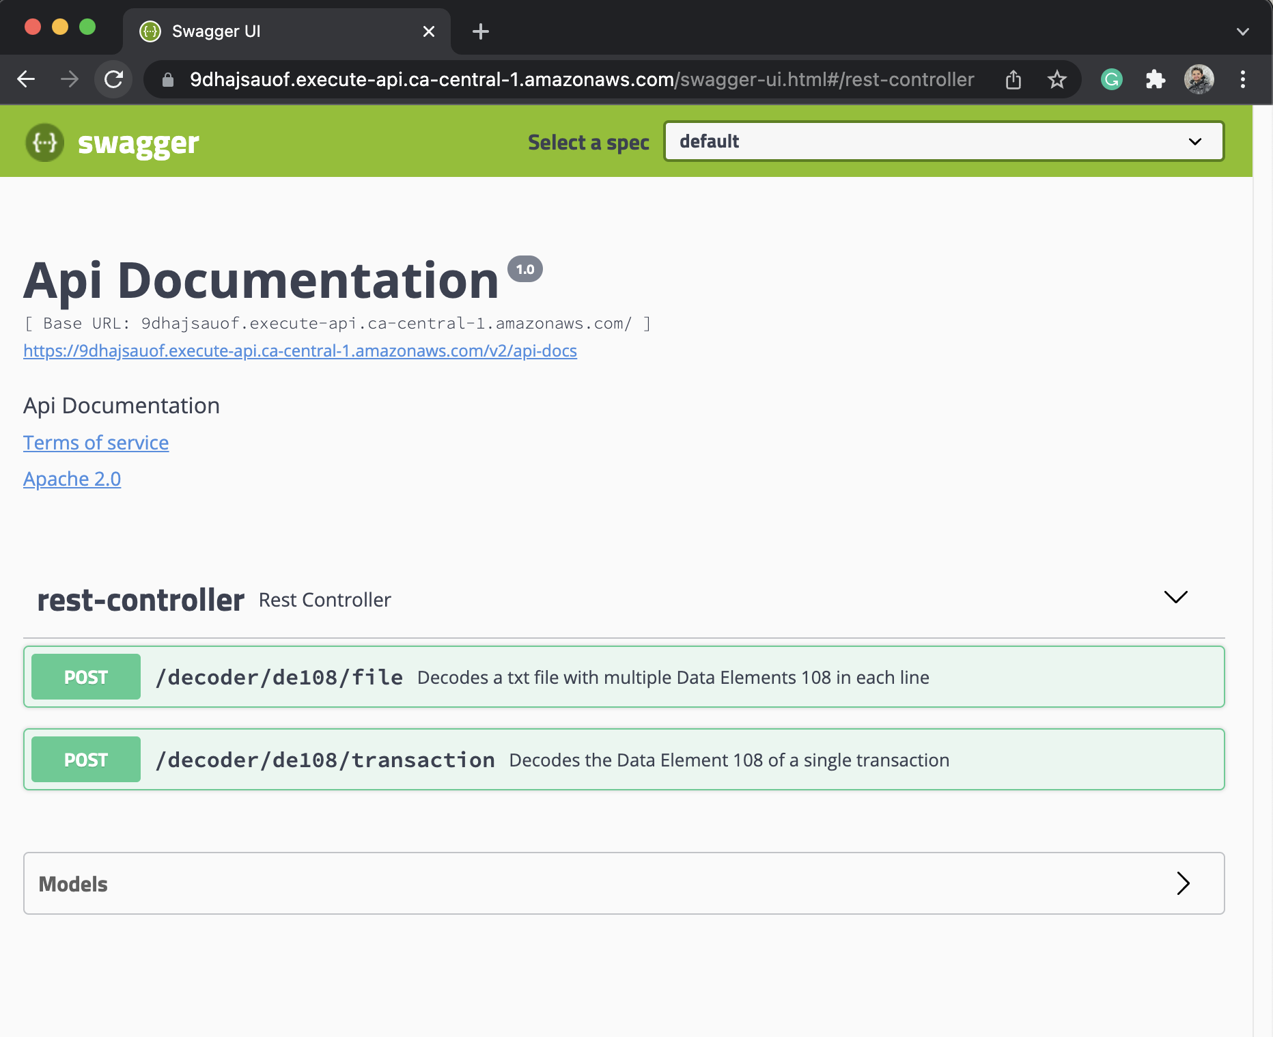
Task: Click the Models heading
Action: point(73,884)
